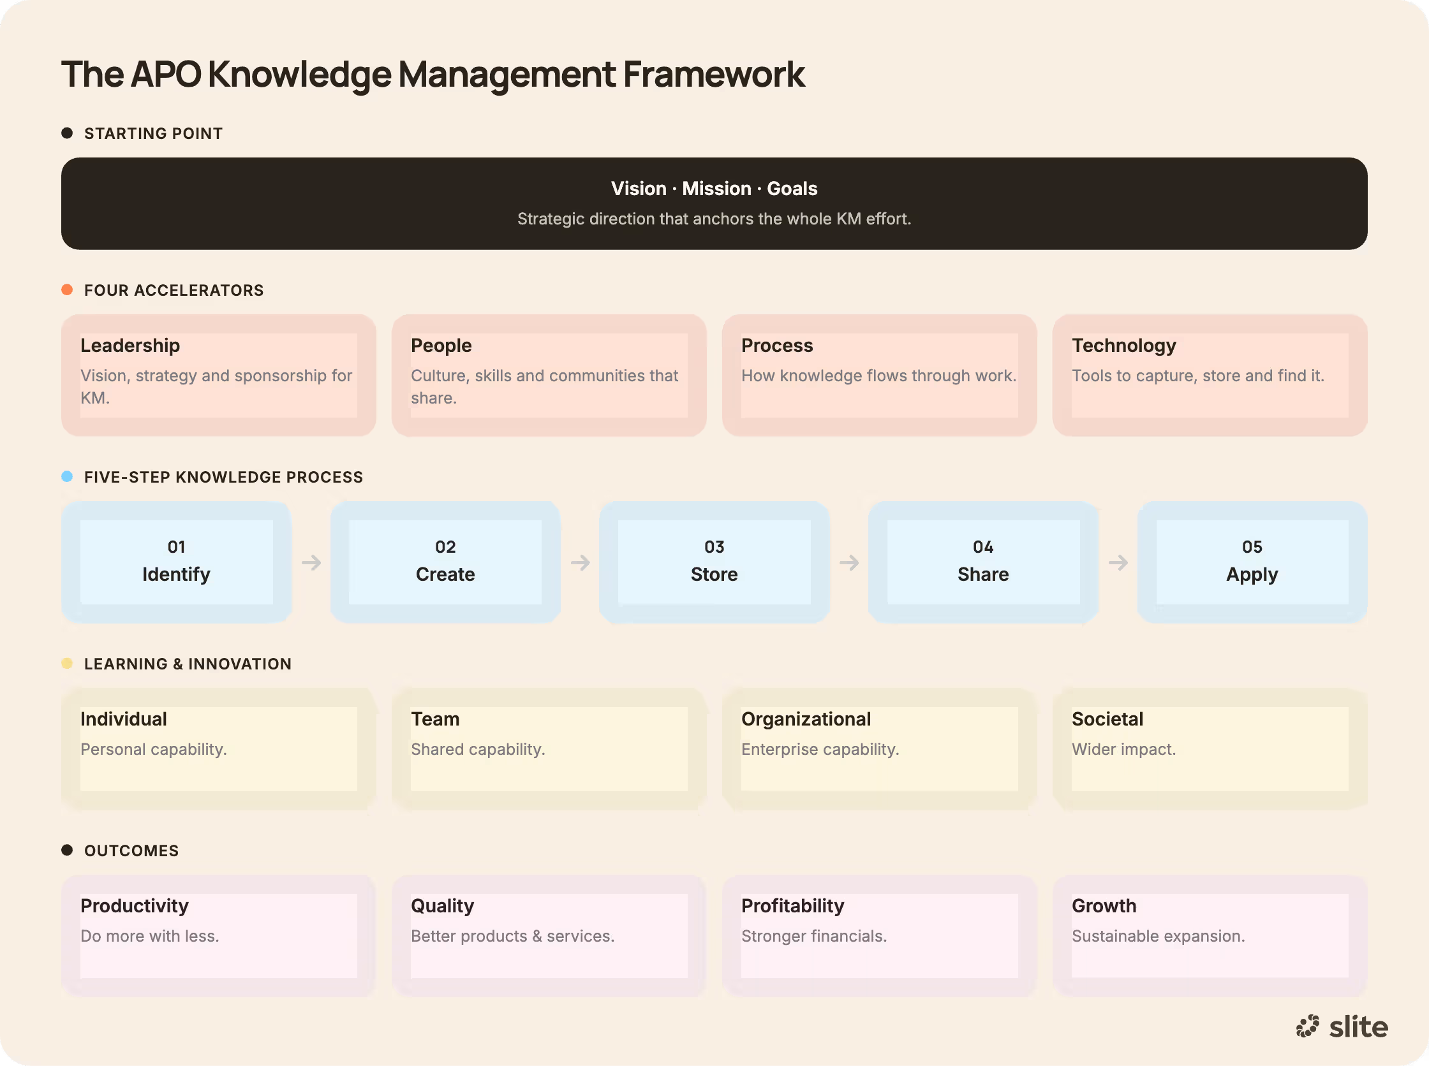
Task: Click text Vision, strategy and sponsorship for KM
Action: coord(216,386)
